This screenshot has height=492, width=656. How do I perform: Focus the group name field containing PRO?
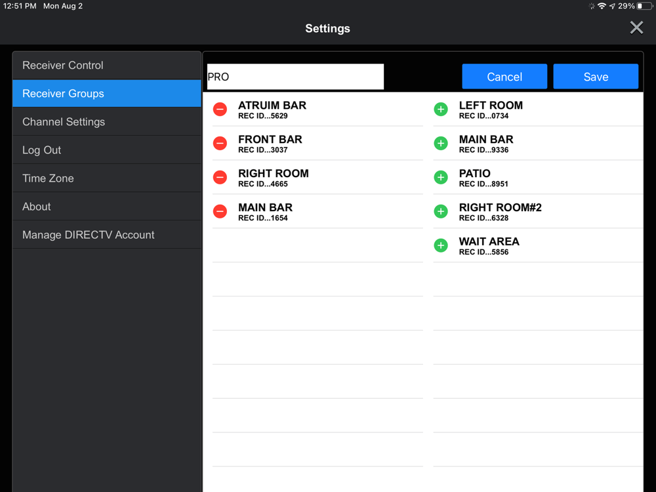[295, 77]
